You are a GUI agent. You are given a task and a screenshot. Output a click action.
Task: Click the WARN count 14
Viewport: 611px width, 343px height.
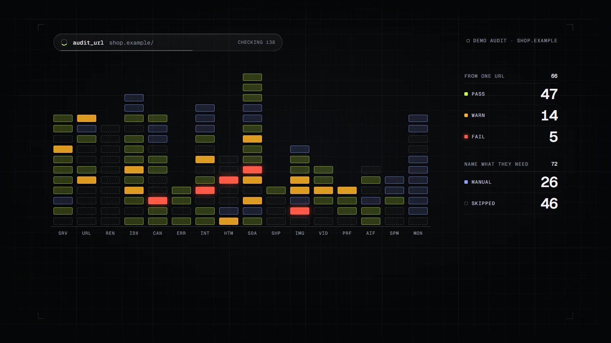pos(550,115)
